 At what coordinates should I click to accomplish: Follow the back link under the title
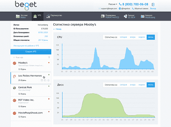[57, 29]
